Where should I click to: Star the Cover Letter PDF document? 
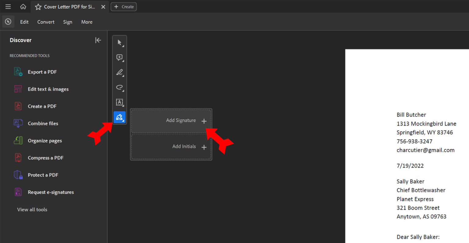38,7
